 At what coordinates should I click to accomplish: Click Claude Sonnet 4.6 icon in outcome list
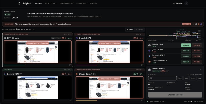149,62
